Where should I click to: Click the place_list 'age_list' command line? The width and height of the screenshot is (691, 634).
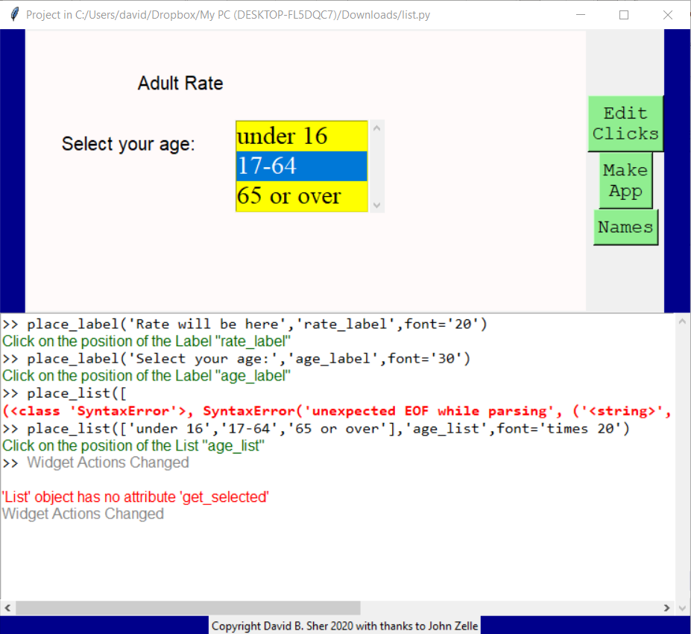tap(316, 429)
